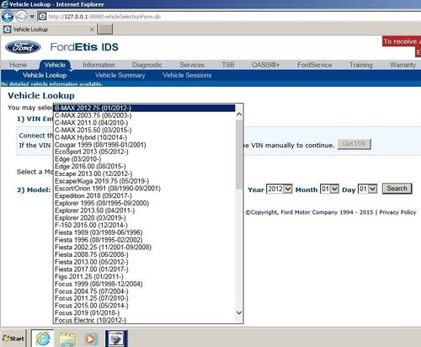The width and height of the screenshot is (421, 347).
Task: Open the FordEtis IDS taskbar icon
Action: pyautogui.click(x=116, y=339)
